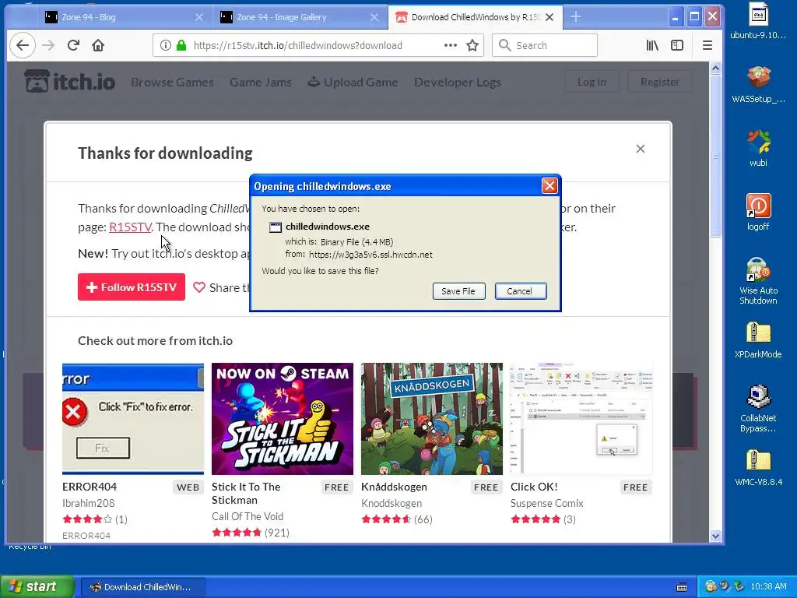
Task: Click the taskbar clock 10:38 AM
Action: point(768,587)
